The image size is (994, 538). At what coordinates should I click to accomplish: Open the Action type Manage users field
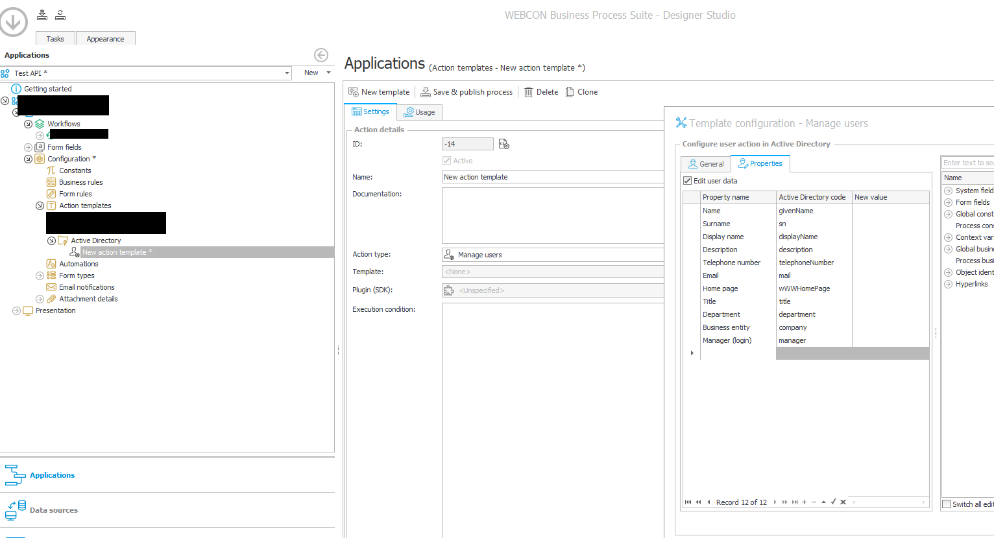pyautogui.click(x=553, y=255)
